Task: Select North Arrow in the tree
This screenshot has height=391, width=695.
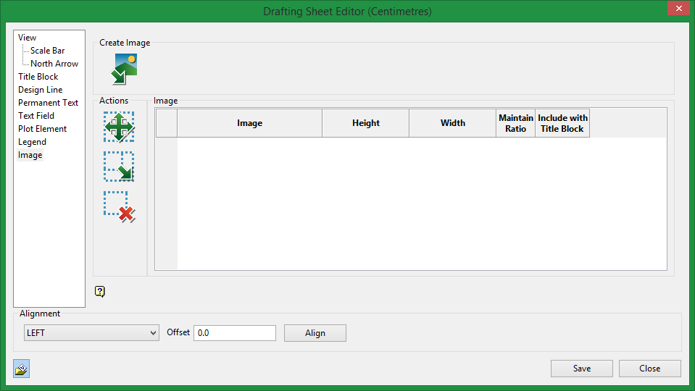Action: 54,64
